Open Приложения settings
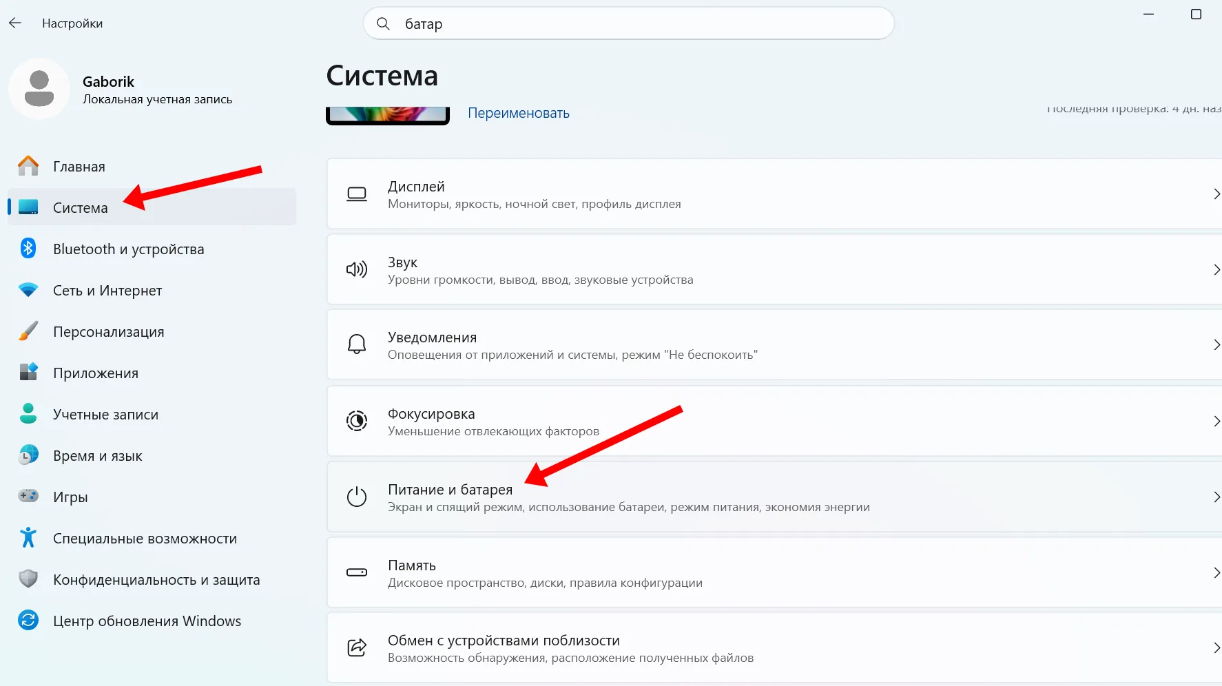This screenshot has width=1222, height=686. 152,373
